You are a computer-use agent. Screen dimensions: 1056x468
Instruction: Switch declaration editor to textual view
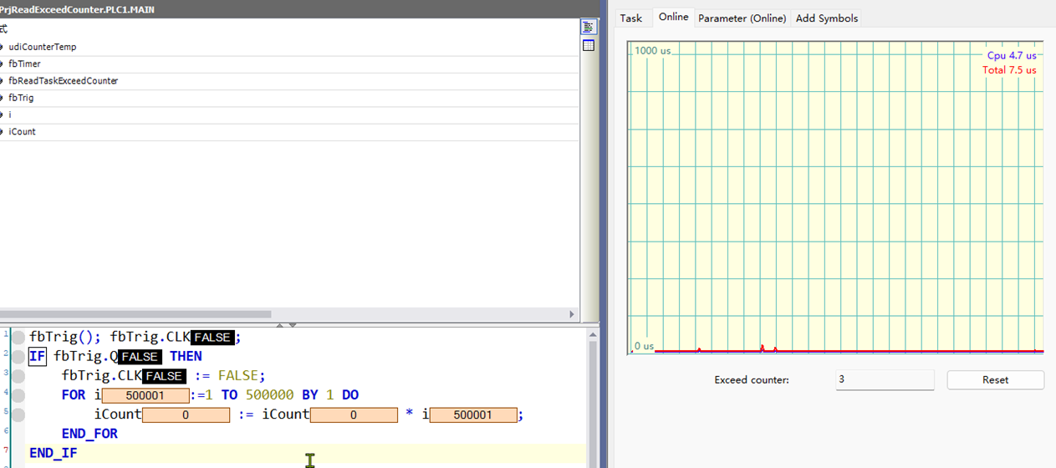point(589,28)
